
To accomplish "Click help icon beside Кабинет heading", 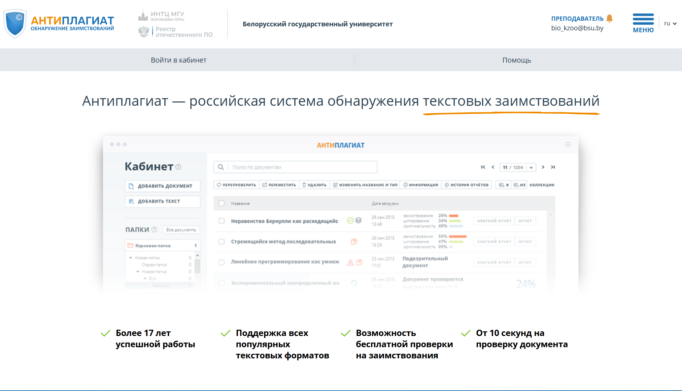I will (x=178, y=167).
